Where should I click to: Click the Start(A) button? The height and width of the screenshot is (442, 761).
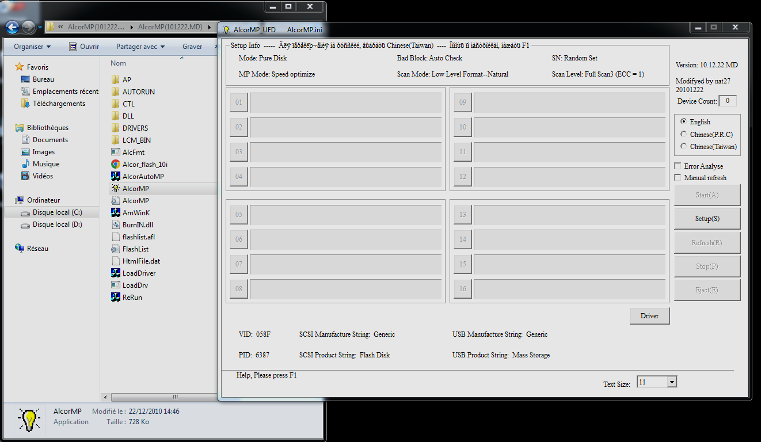pos(707,195)
